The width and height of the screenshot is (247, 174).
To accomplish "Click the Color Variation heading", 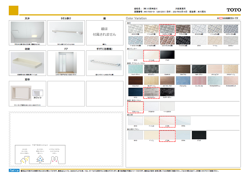I will 137,18.
